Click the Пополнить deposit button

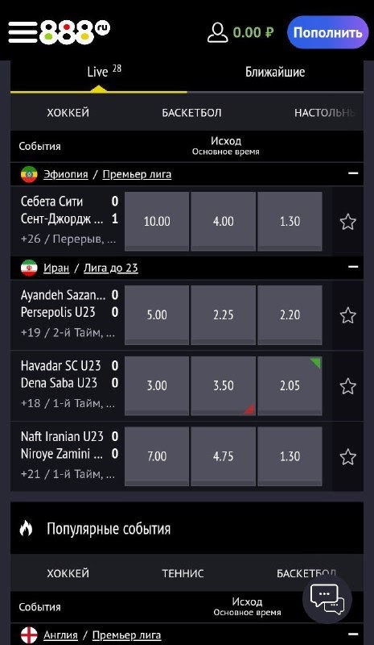click(327, 32)
